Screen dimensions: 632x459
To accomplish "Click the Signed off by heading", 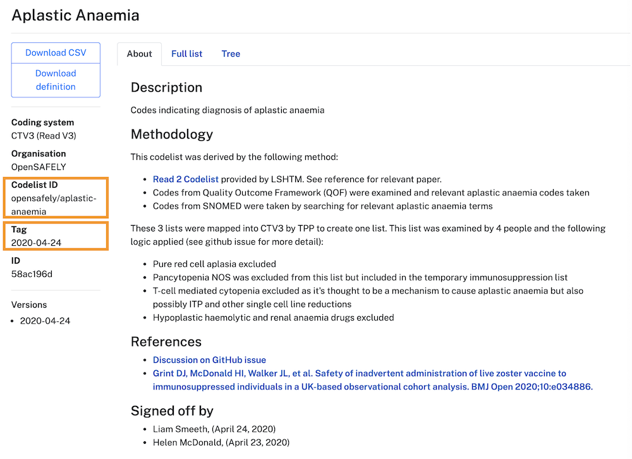I will click(172, 410).
